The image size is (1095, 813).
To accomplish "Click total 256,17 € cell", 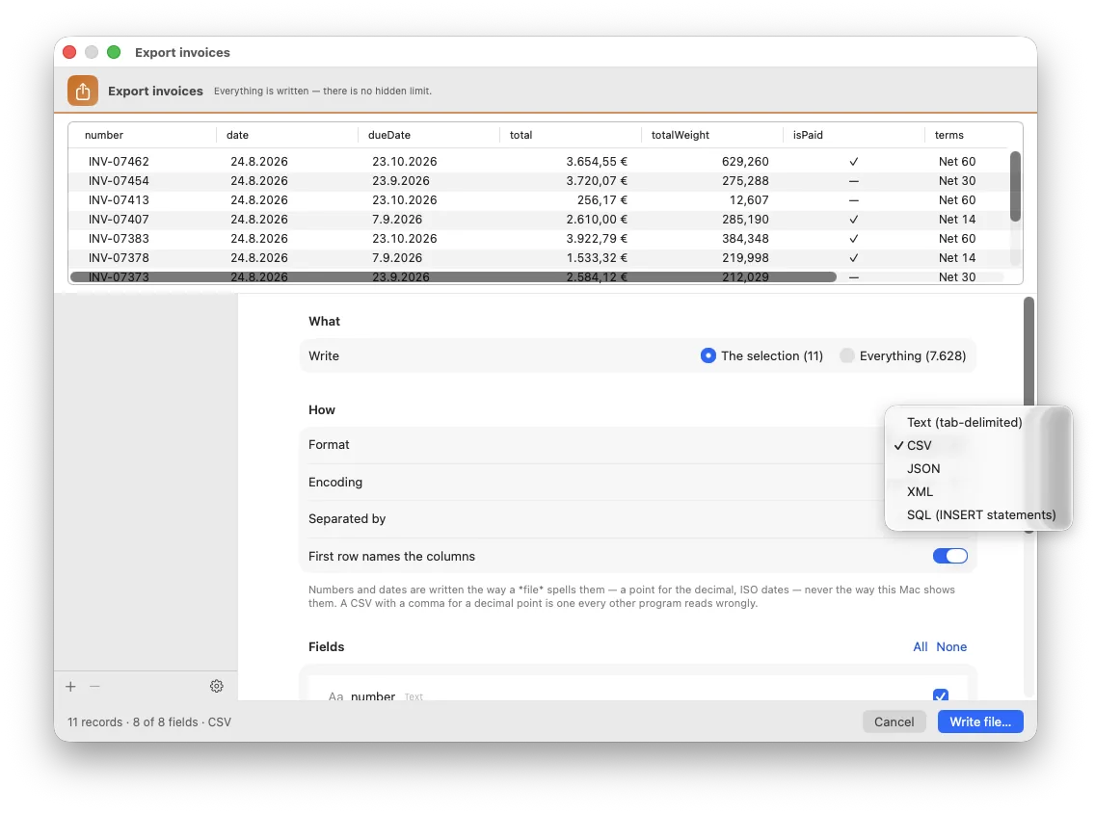I will tap(602, 200).
